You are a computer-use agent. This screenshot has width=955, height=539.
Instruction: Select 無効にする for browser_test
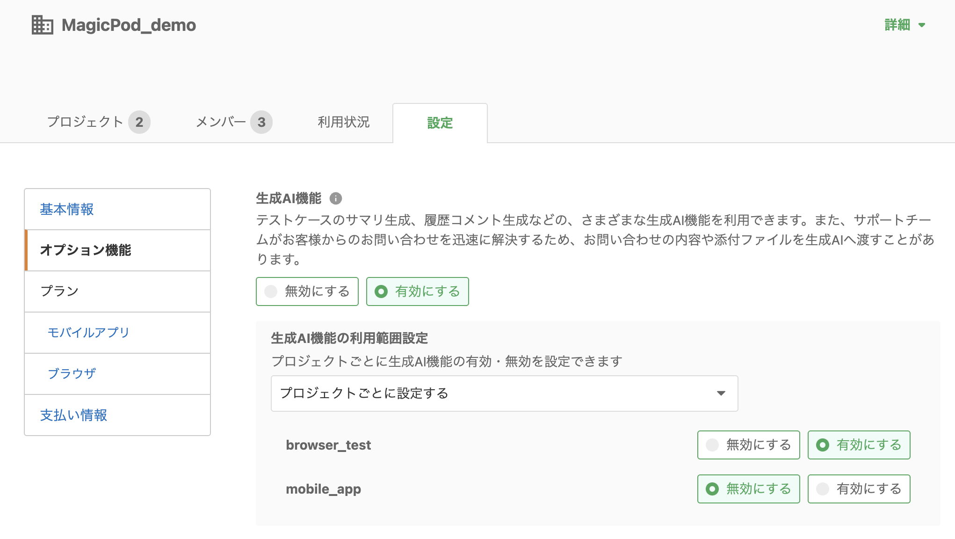coord(749,445)
